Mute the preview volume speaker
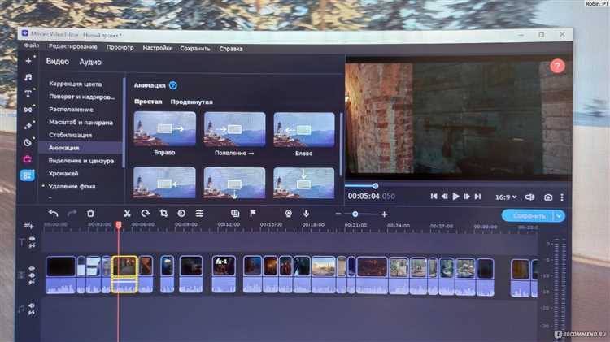This screenshot has height=342, width=610. [529, 197]
